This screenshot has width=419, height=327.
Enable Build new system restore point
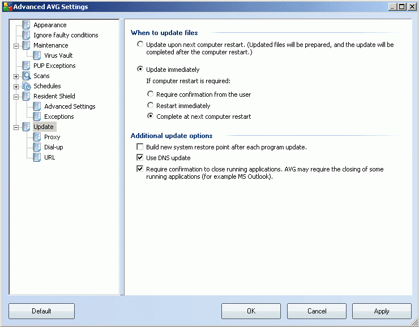coord(140,147)
